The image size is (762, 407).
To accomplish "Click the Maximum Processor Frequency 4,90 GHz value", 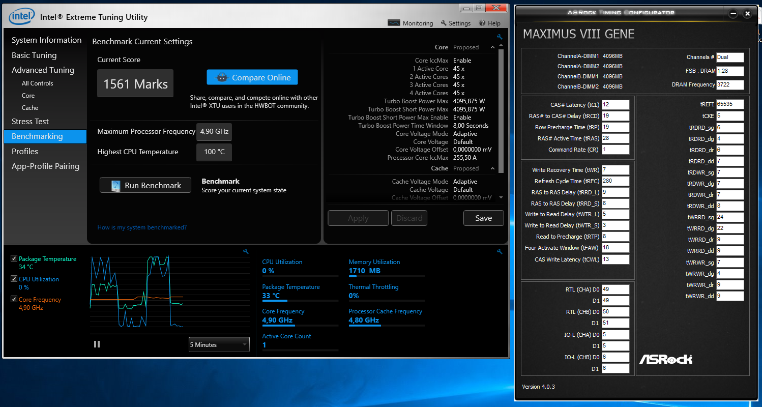I will [x=214, y=131].
